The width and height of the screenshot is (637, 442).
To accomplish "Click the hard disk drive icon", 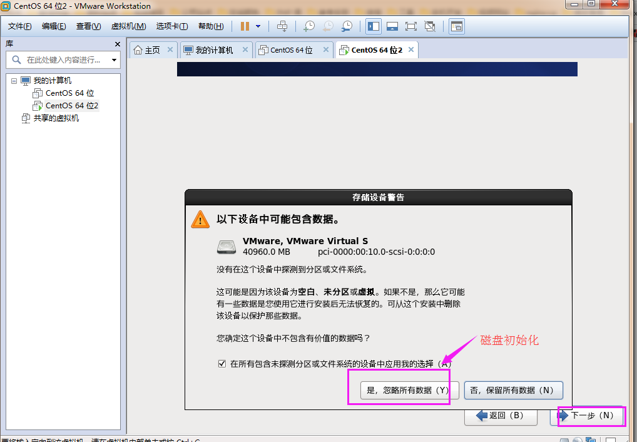I will coord(227,247).
